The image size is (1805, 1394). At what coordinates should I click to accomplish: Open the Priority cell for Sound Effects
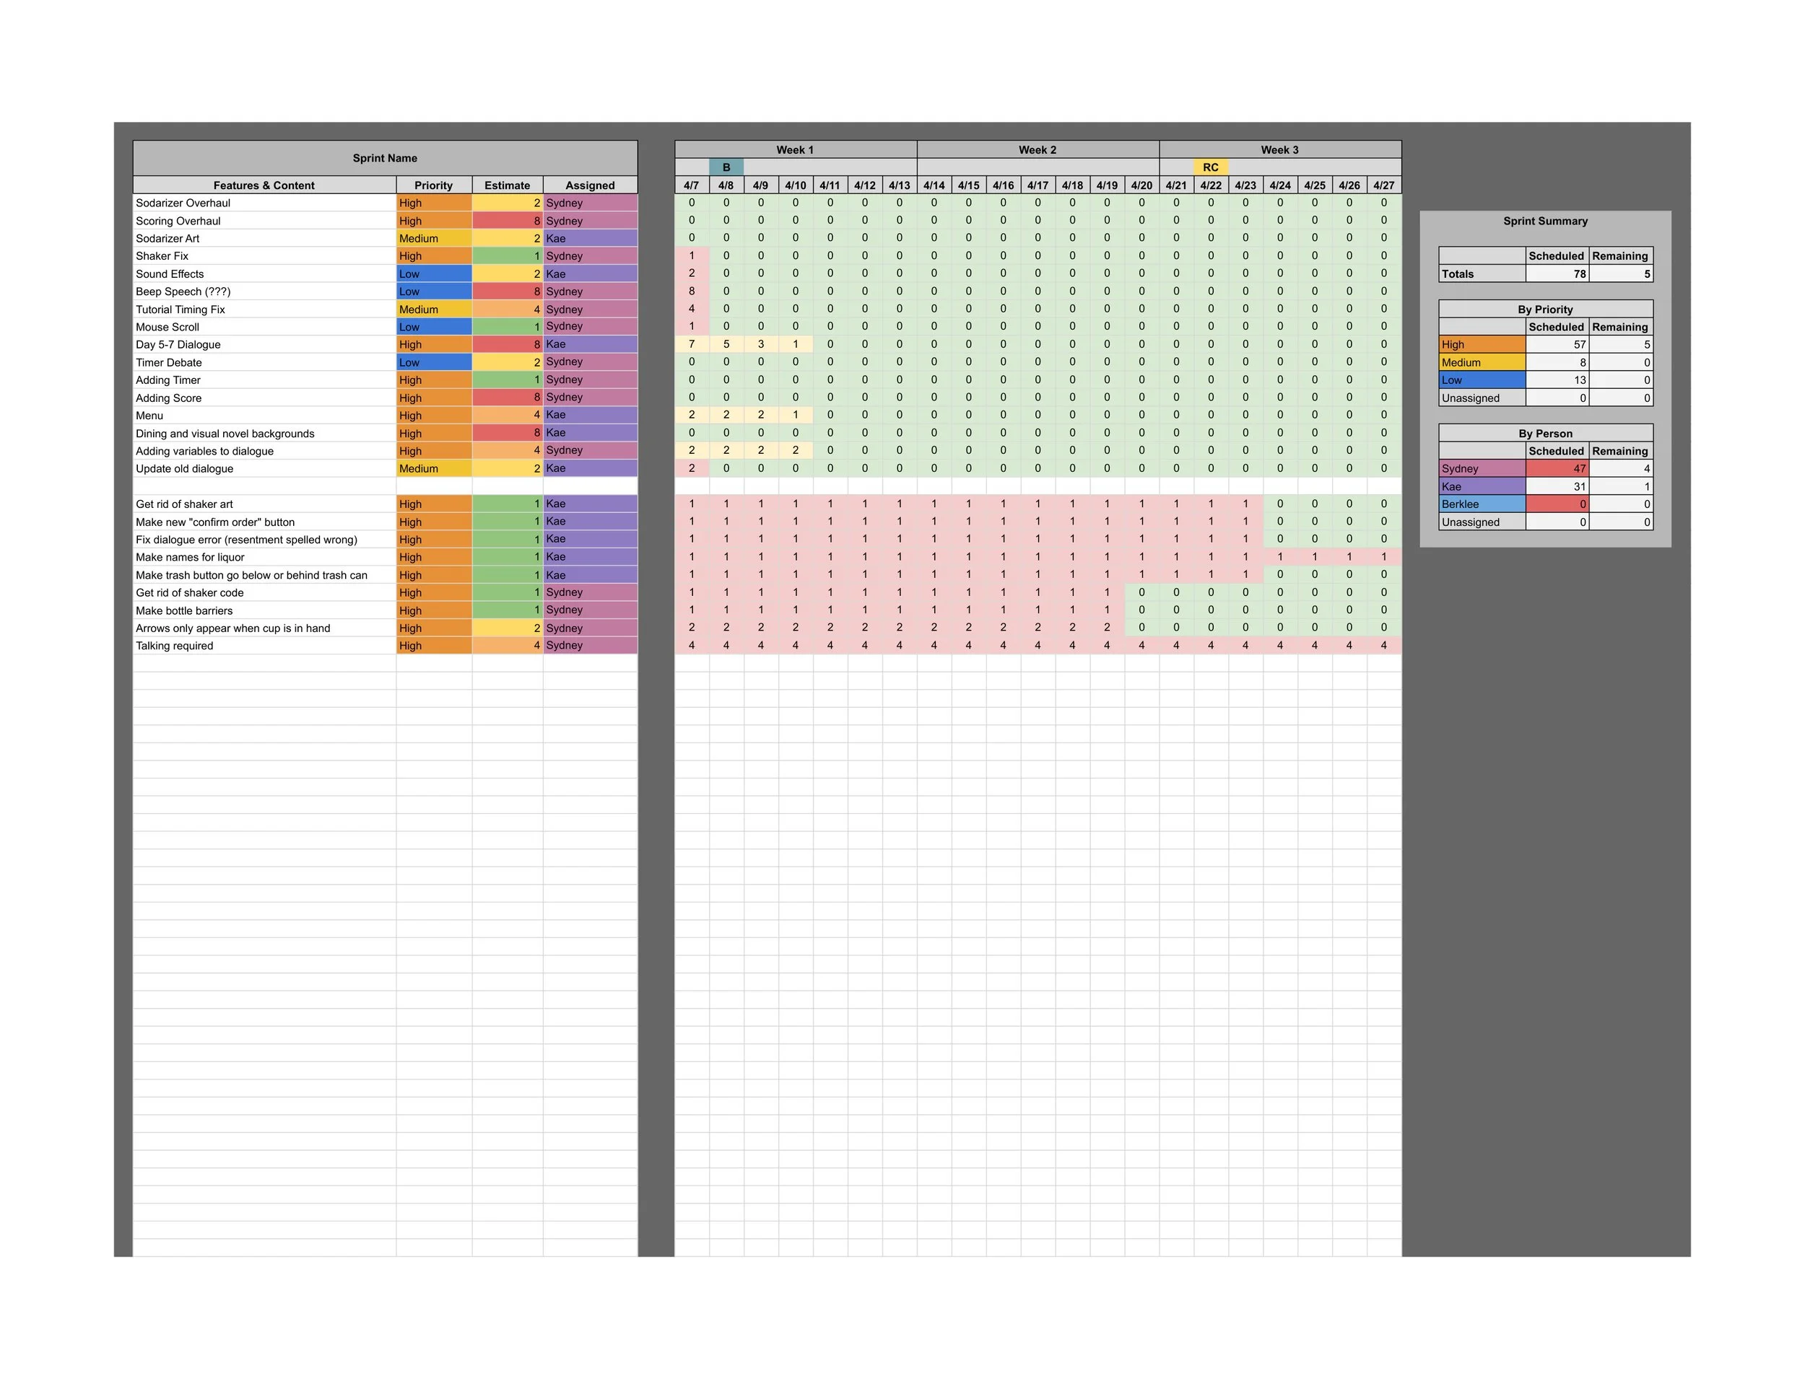(x=433, y=274)
